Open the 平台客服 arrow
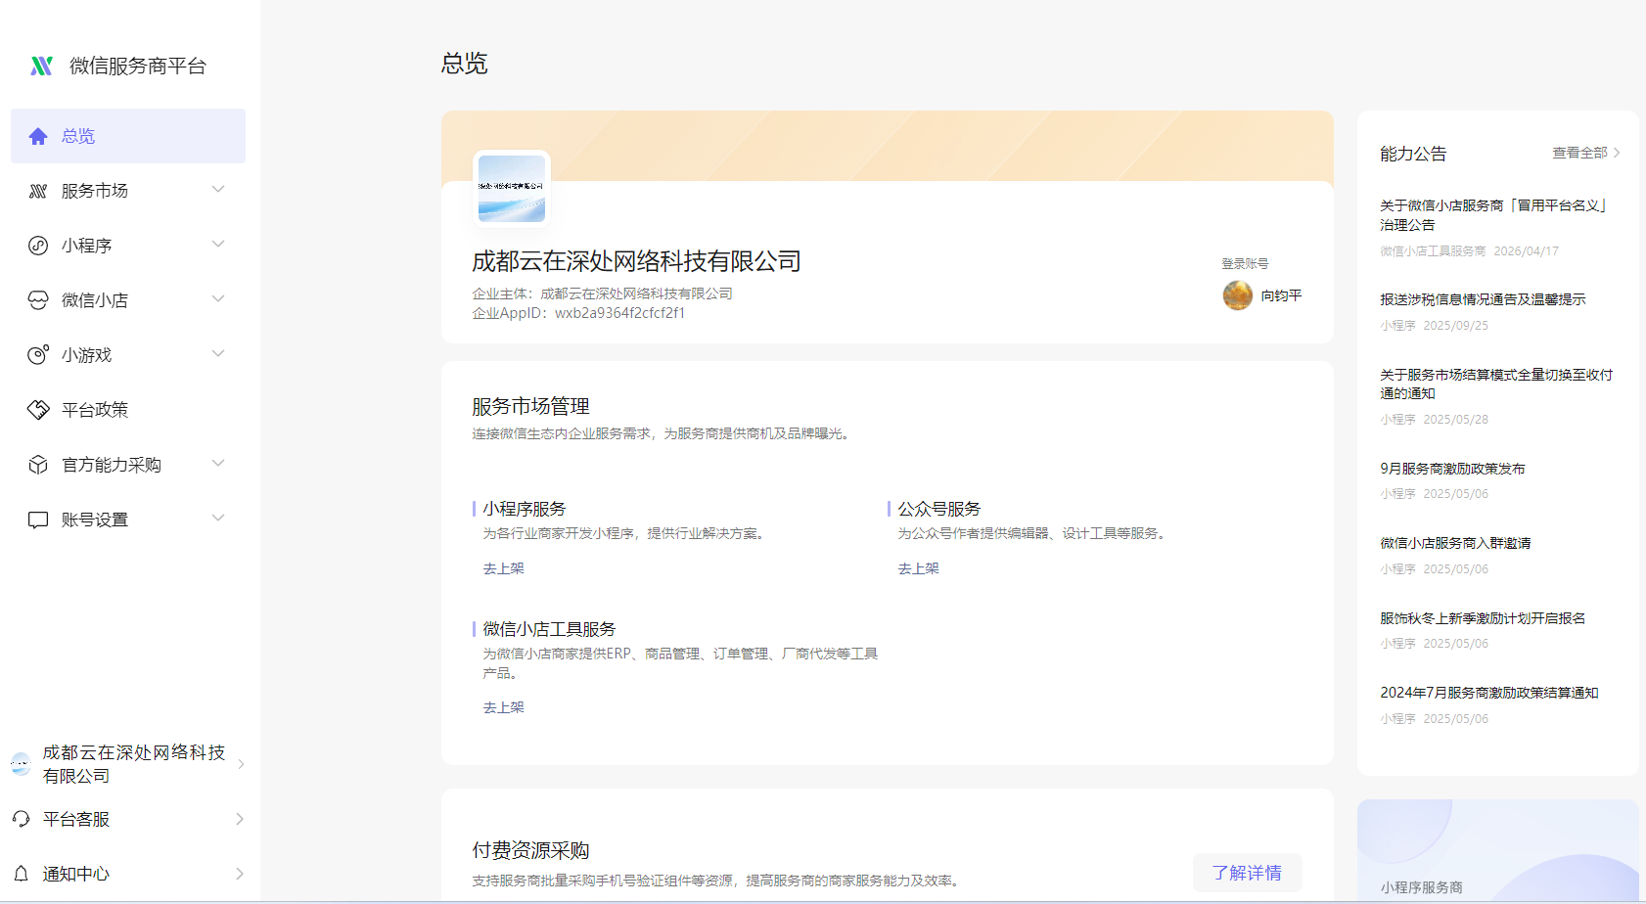The height and width of the screenshot is (904, 1646). (240, 819)
